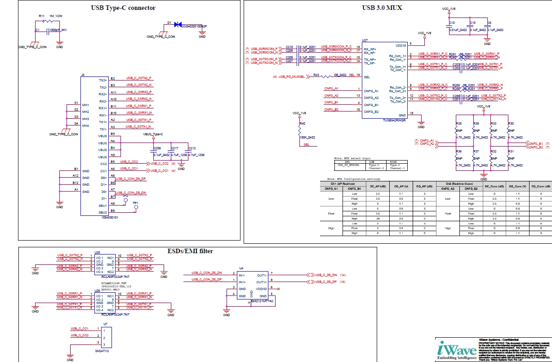Click the SBU1 pin label on J6
This screenshot has height=362, width=552.
coord(103,205)
